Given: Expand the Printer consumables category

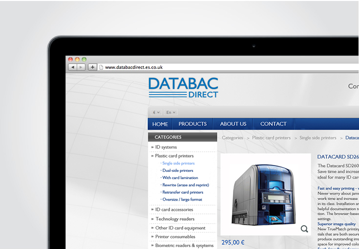Looking at the screenshot, I should click(175, 237).
